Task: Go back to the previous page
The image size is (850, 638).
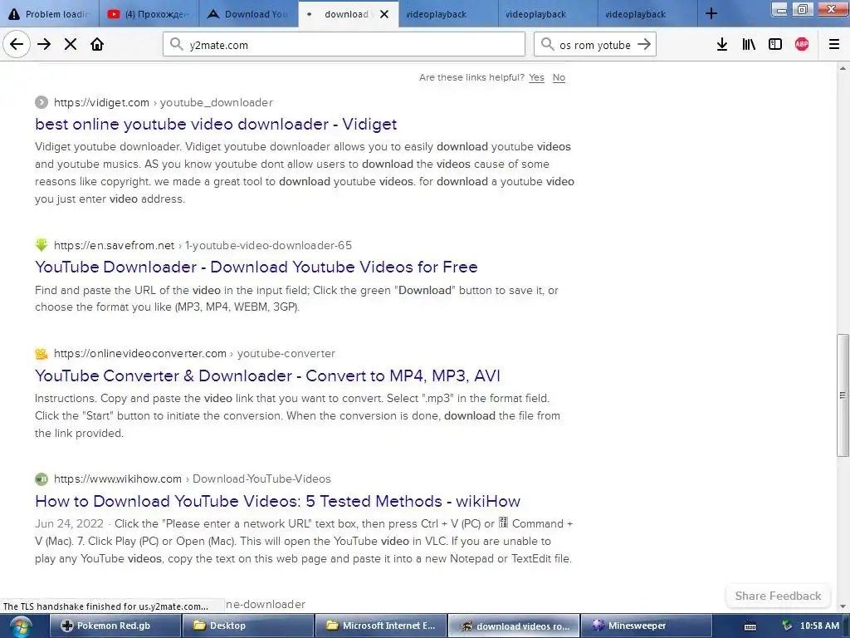Action: [17, 44]
